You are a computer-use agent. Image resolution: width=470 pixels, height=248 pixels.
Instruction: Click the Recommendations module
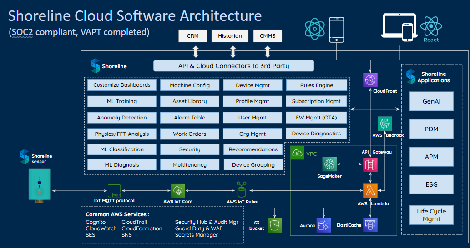[253, 149]
